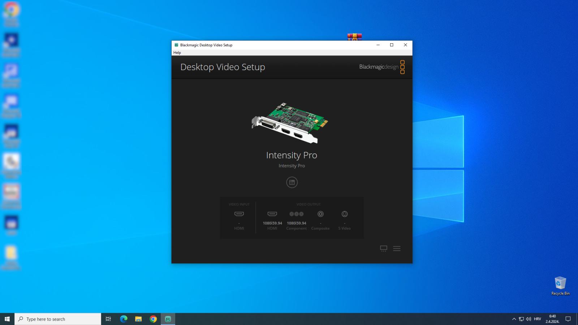Click the Intensity Pro device name heading
The image size is (578, 325).
(292, 155)
